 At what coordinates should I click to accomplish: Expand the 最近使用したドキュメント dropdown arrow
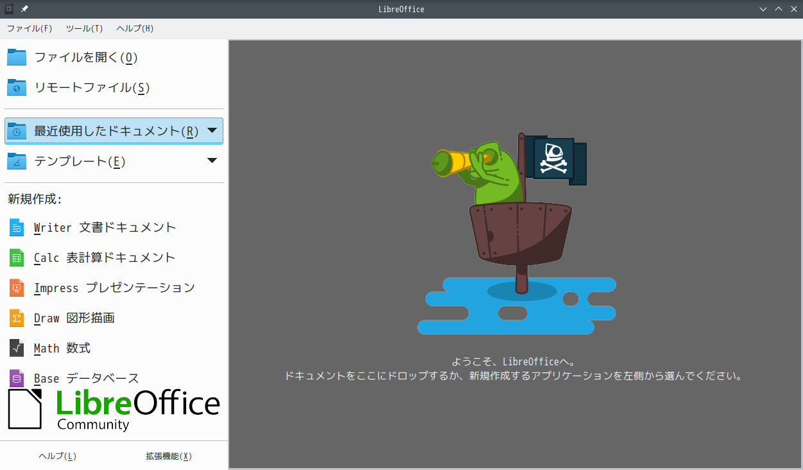[x=212, y=130]
